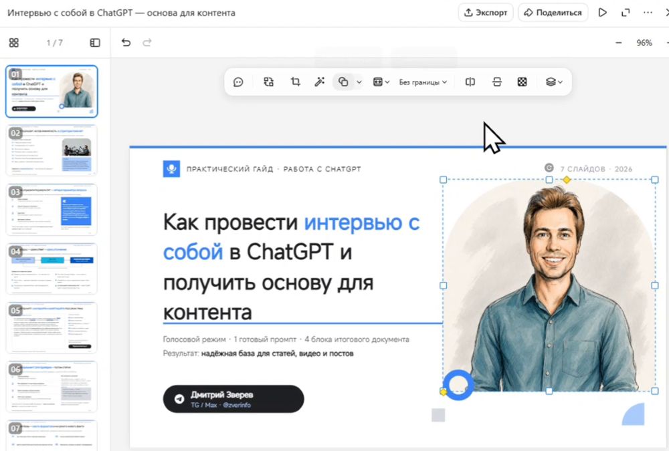This screenshot has height=451, width=669.
Task: Click the '1 / 7' slide counter
Action: pos(55,43)
